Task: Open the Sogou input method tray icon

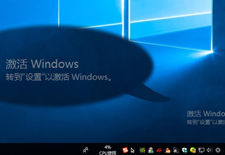Action: [125, 150]
